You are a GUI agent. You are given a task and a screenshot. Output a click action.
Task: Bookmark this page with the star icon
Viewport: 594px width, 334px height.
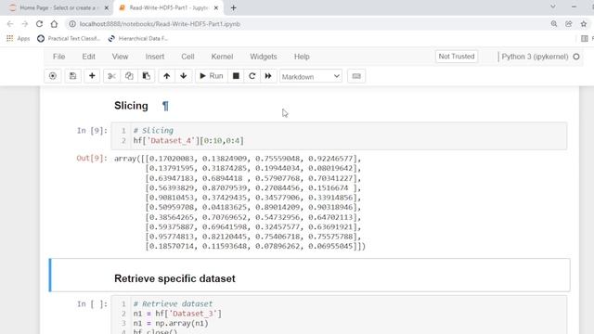tap(584, 24)
